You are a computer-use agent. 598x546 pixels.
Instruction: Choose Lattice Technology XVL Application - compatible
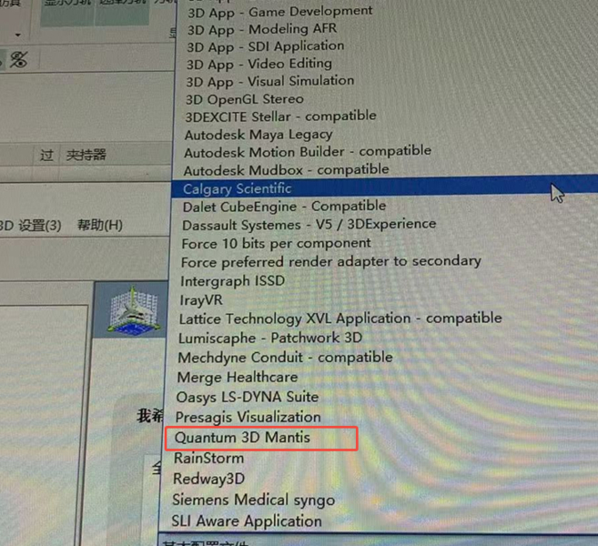pyautogui.click(x=340, y=318)
